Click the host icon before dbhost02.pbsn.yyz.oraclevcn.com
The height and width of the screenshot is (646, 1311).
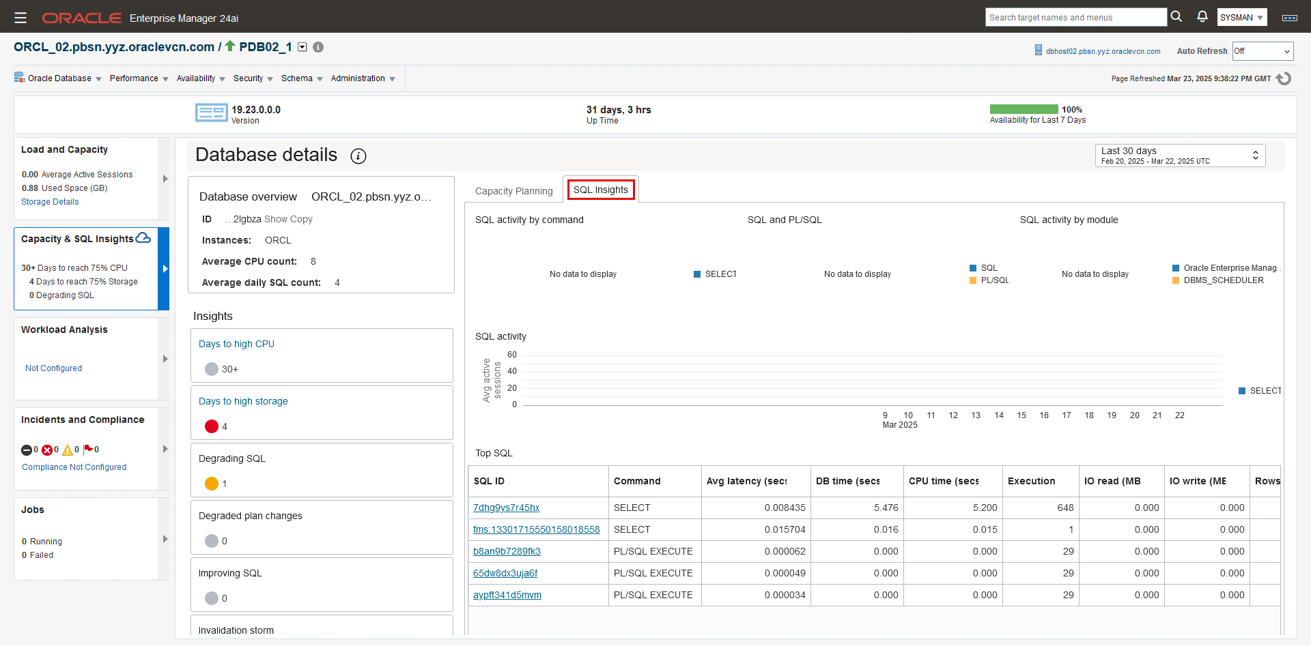[x=1039, y=50]
